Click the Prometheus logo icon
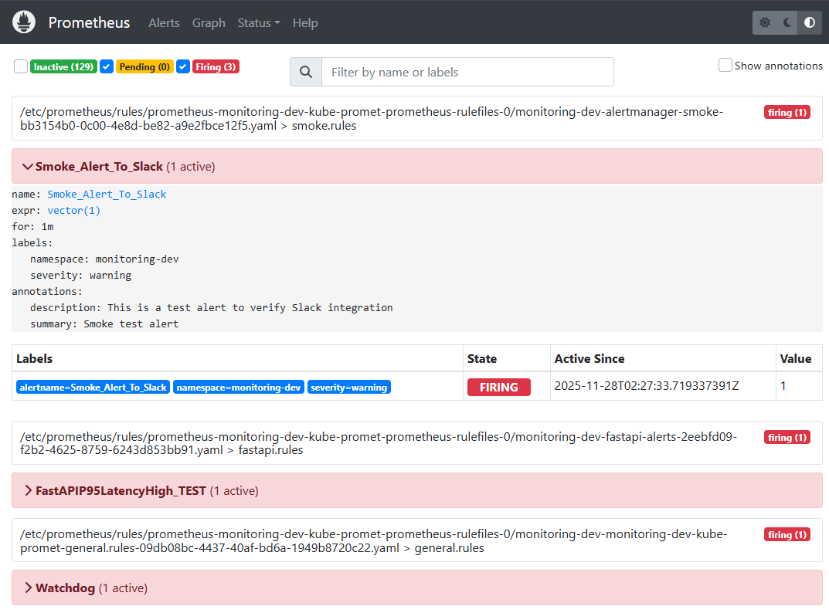Screen dimensions: 829x613 [23, 22]
